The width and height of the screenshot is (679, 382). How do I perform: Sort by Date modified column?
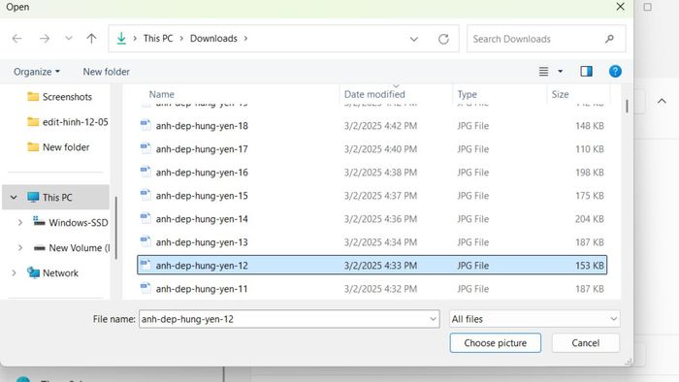click(x=374, y=94)
